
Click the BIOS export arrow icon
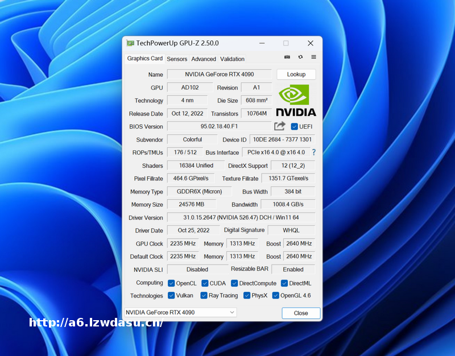click(280, 126)
